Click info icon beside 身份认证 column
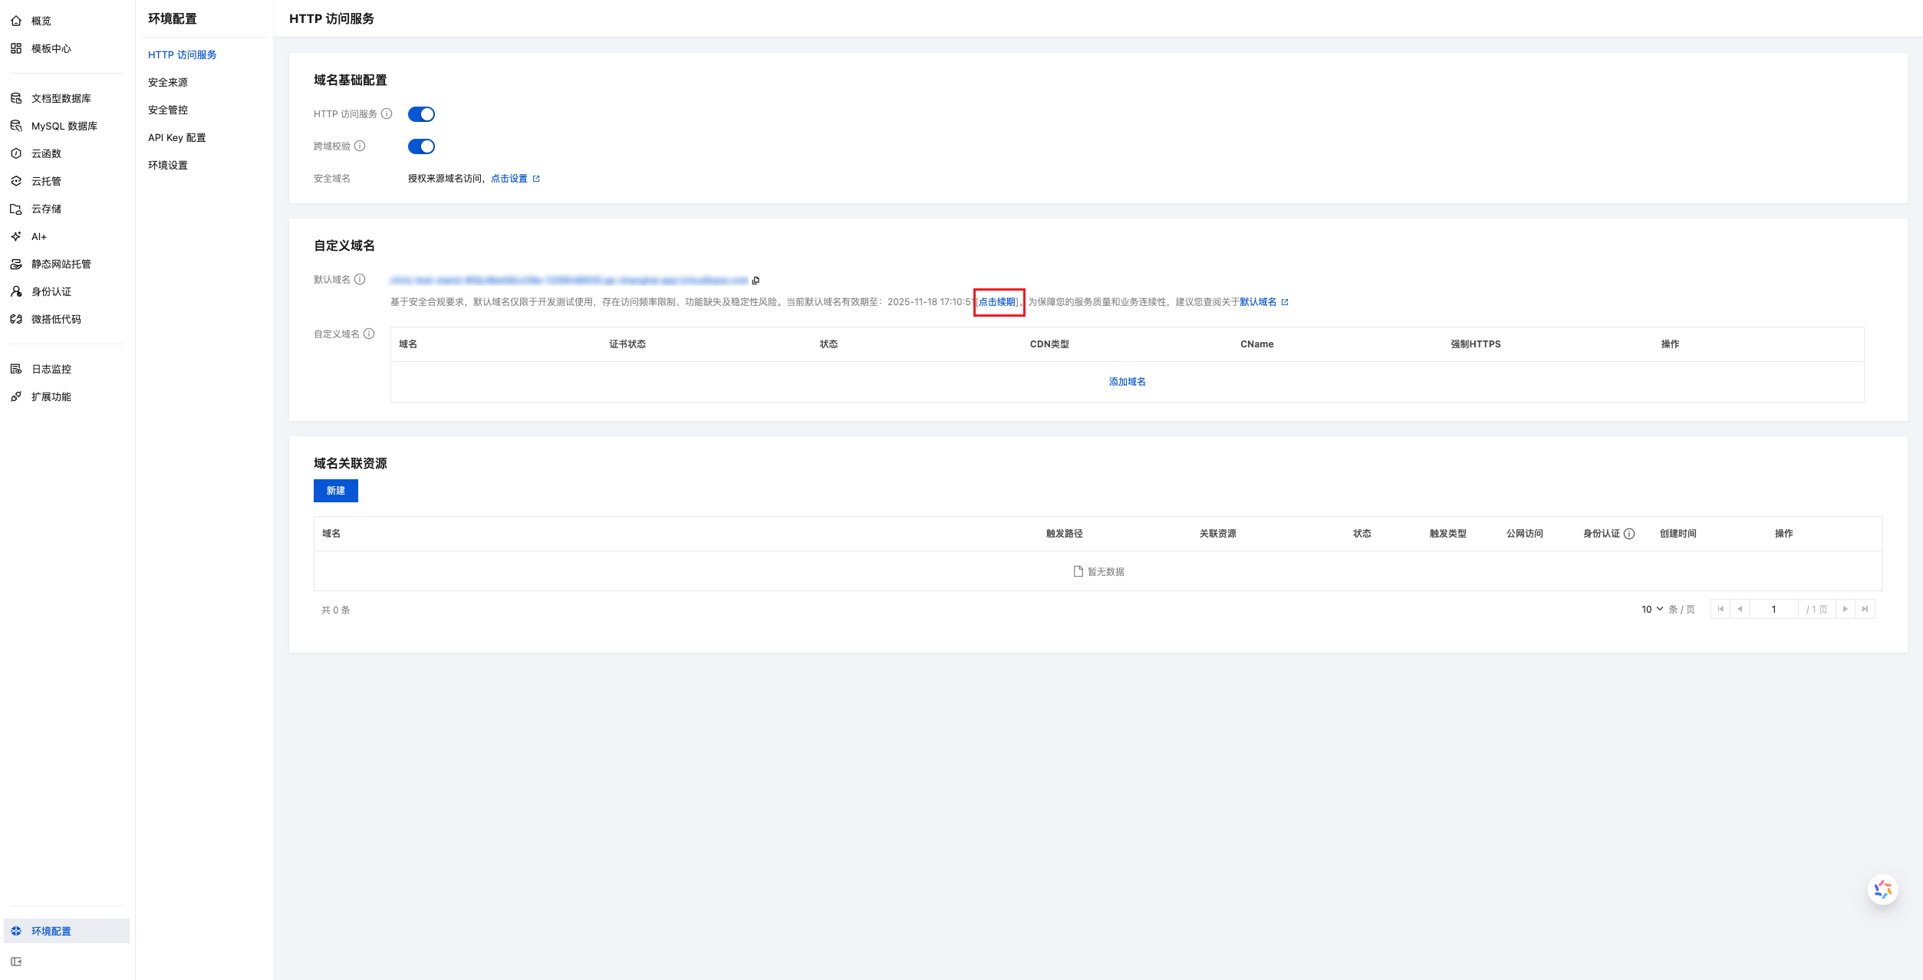The height and width of the screenshot is (980, 1923). coord(1629,534)
